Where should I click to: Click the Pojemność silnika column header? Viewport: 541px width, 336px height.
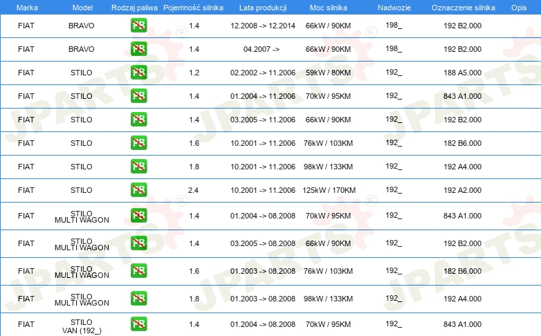(x=193, y=8)
